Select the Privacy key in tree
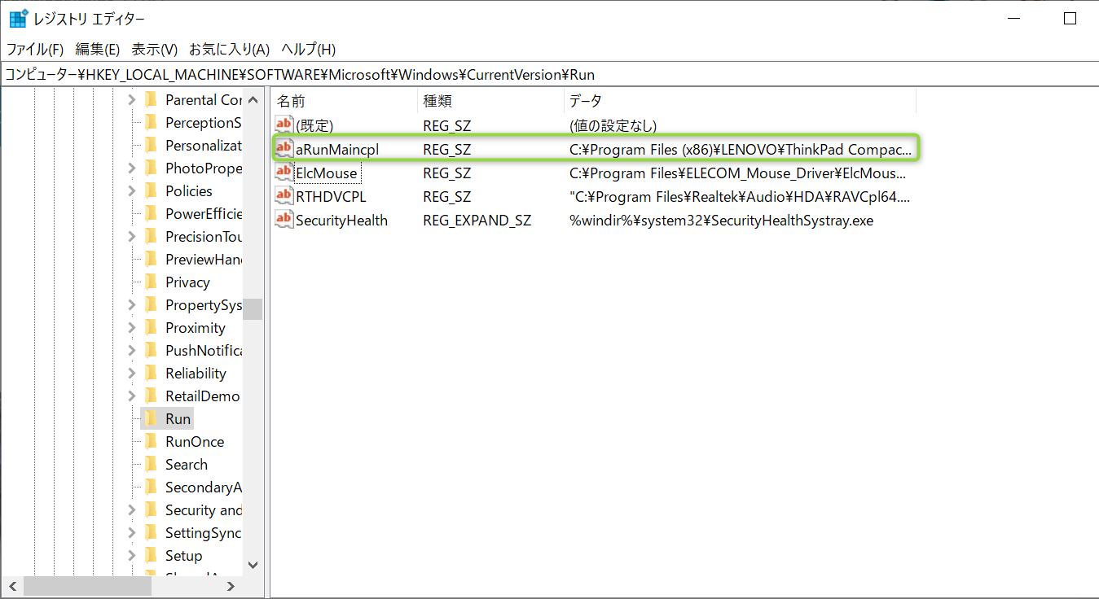The image size is (1099, 599). click(x=187, y=282)
